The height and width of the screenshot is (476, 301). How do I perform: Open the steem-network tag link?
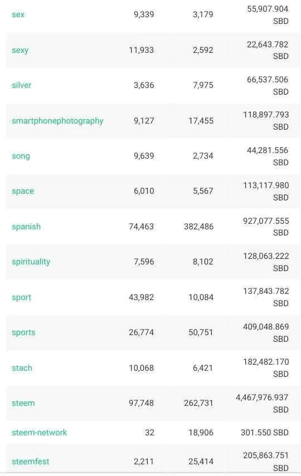coord(39,433)
